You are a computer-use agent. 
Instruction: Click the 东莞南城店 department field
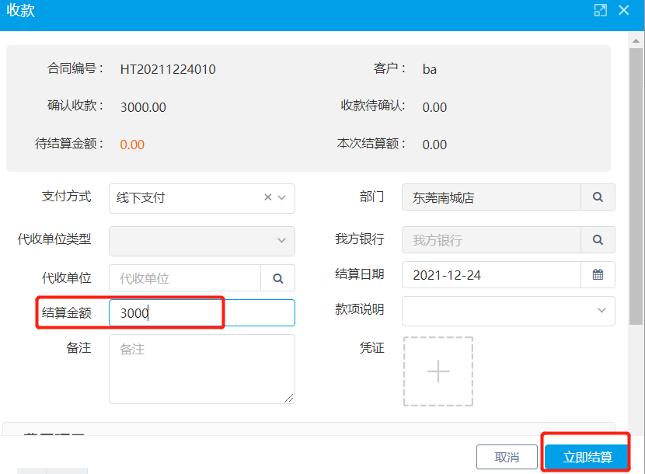point(491,197)
